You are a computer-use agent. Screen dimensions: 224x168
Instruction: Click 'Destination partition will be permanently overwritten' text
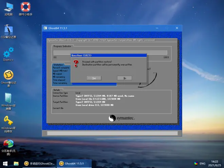pyautogui.click(x=107, y=65)
